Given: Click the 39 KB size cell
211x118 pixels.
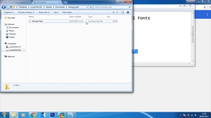Looking at the screenshot, I should [115, 21].
